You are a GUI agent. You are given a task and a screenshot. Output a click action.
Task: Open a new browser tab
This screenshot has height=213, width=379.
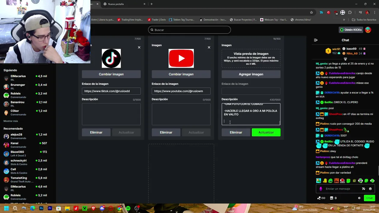tap(152, 4)
